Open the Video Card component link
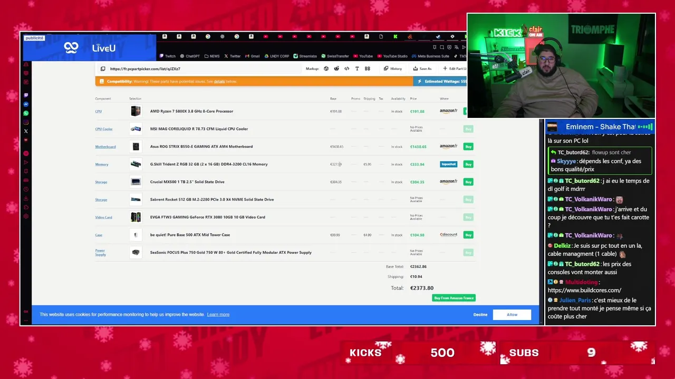Screen dimensions: 675x379 click(103, 217)
